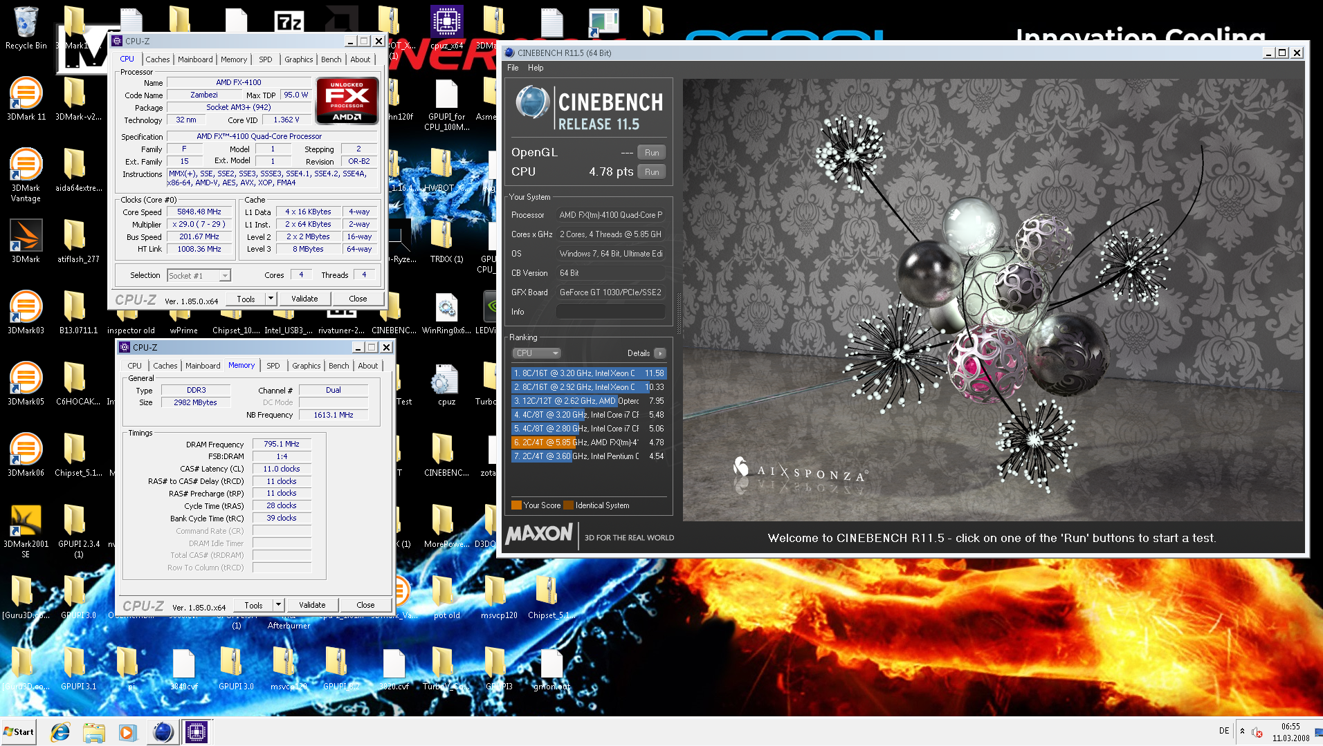Select the 3DMark05 desktop shortcut
The height and width of the screenshot is (746, 1323).
click(x=26, y=383)
